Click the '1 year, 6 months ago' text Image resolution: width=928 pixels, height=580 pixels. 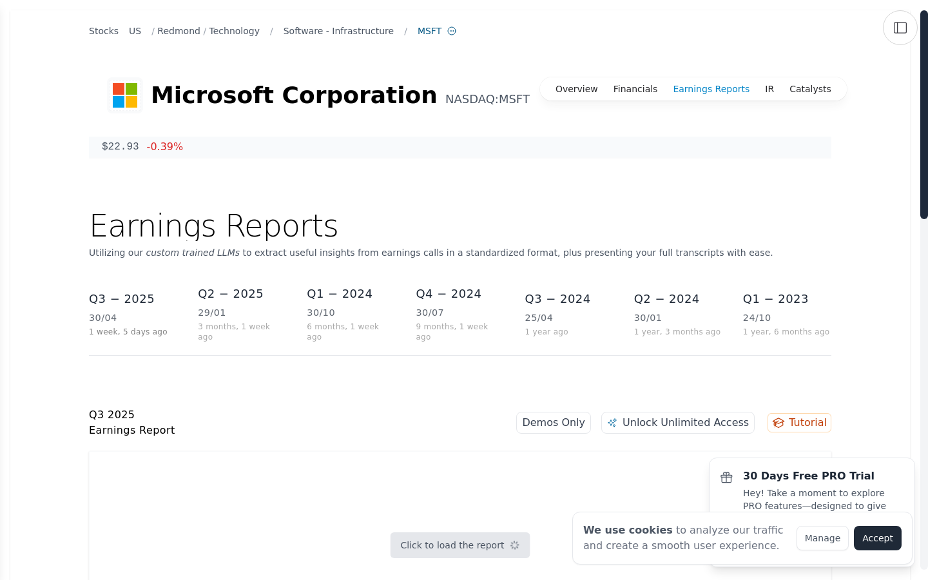click(x=786, y=332)
